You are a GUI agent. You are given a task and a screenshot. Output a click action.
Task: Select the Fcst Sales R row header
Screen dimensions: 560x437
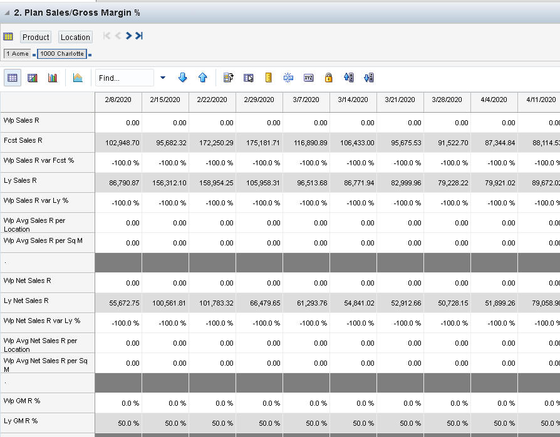(x=48, y=143)
